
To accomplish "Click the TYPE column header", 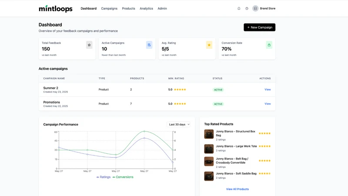I will click(102, 78).
